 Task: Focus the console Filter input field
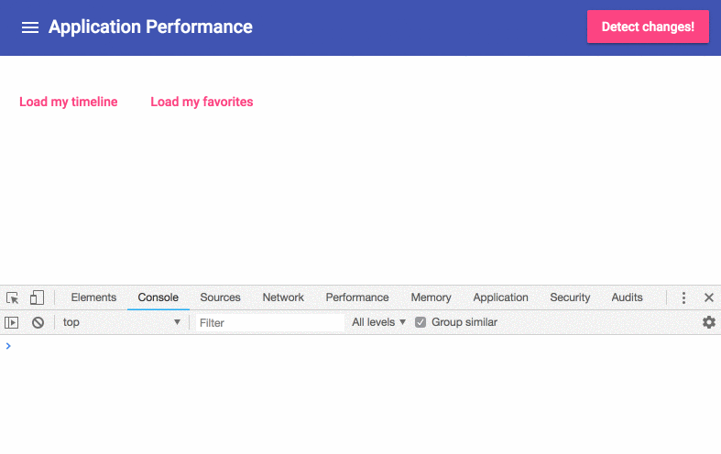point(270,322)
